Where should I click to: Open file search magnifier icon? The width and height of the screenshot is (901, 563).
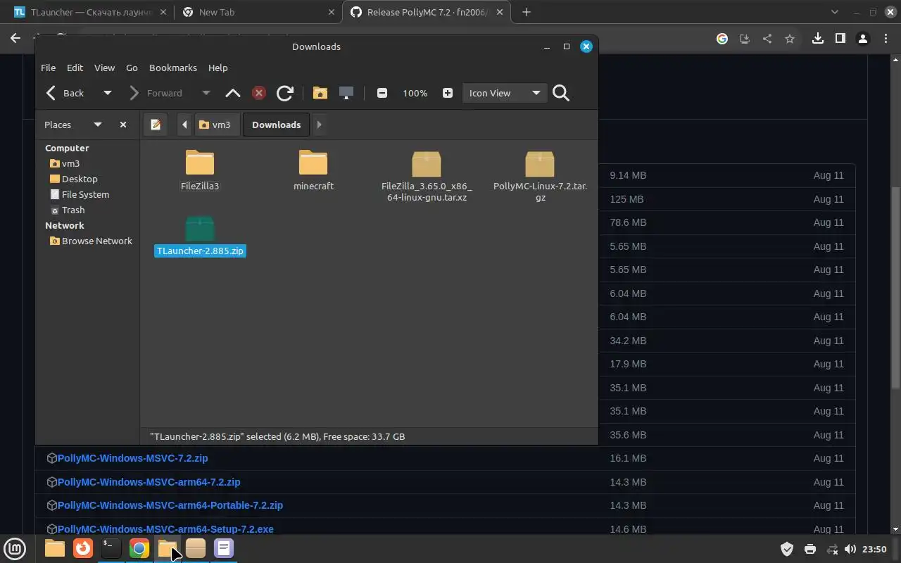561,93
